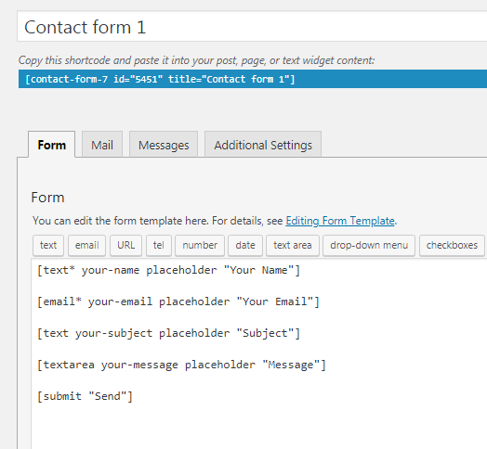The image size is (487, 449).
Task: Insert a text tag
Action: [x=48, y=245]
